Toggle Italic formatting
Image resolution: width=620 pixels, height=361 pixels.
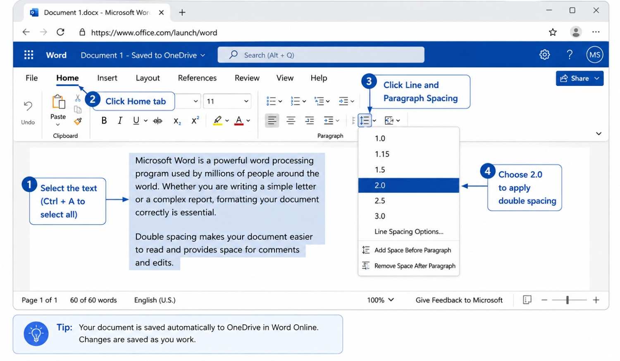tap(120, 121)
